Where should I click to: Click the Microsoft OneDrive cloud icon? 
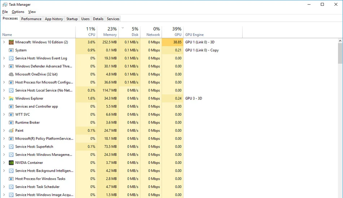[x=11, y=75]
